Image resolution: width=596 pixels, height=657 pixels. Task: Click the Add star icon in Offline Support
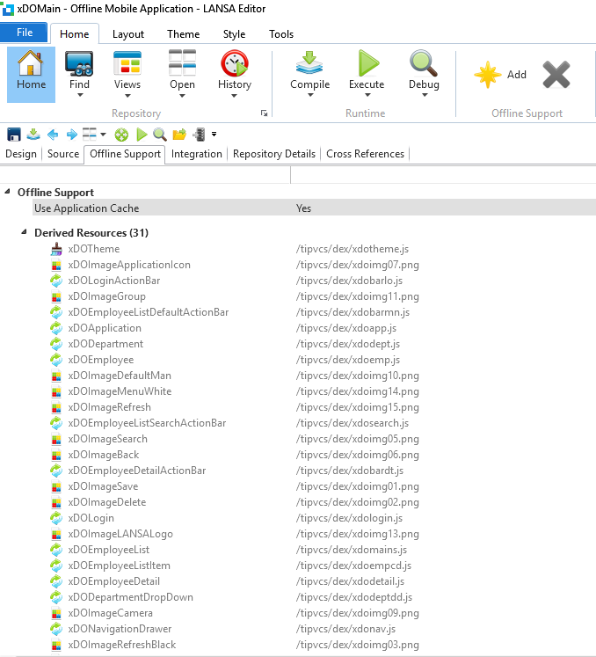point(488,75)
